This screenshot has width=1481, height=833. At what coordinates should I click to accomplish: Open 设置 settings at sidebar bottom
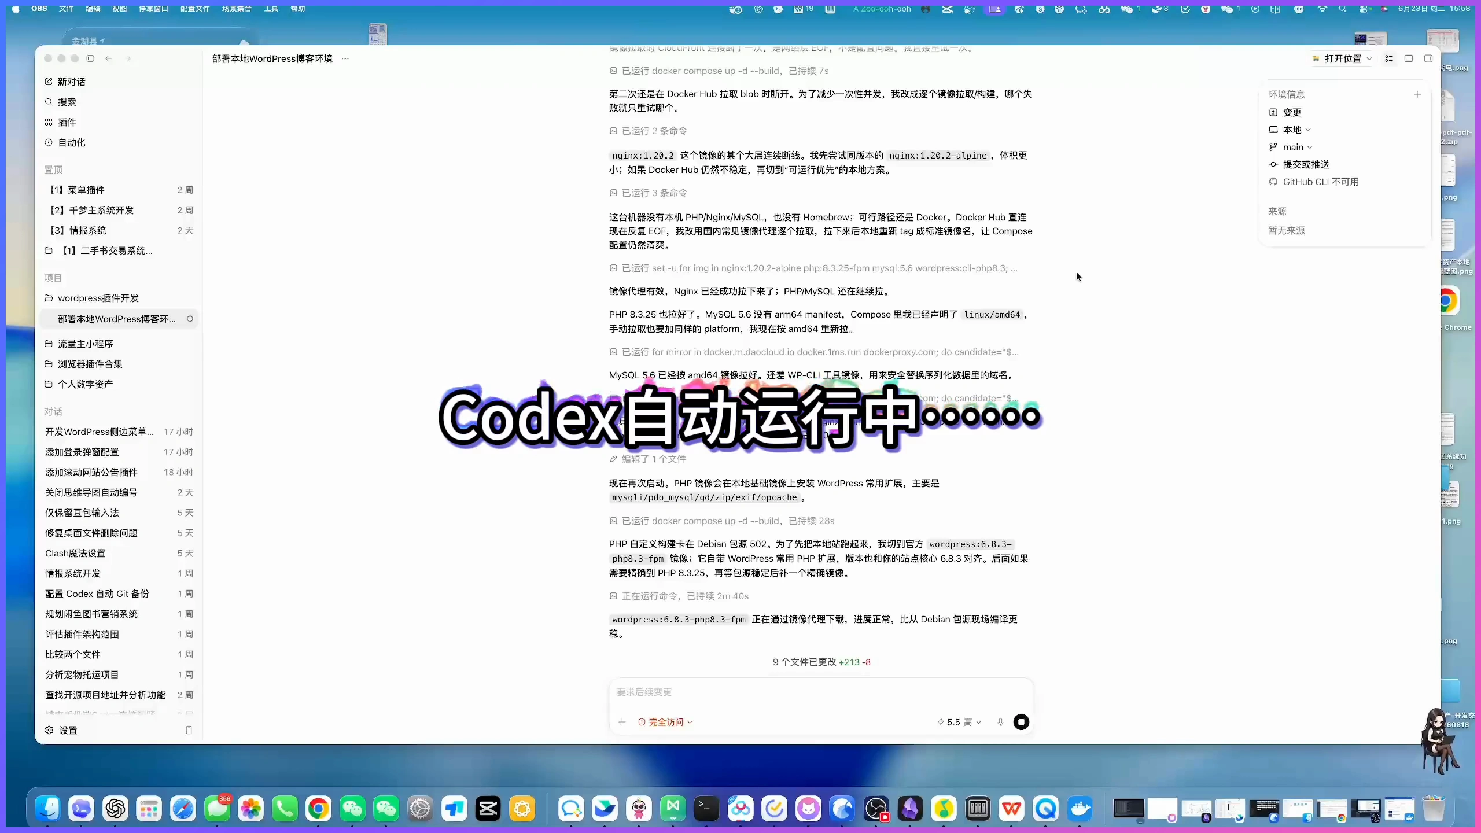tap(61, 730)
